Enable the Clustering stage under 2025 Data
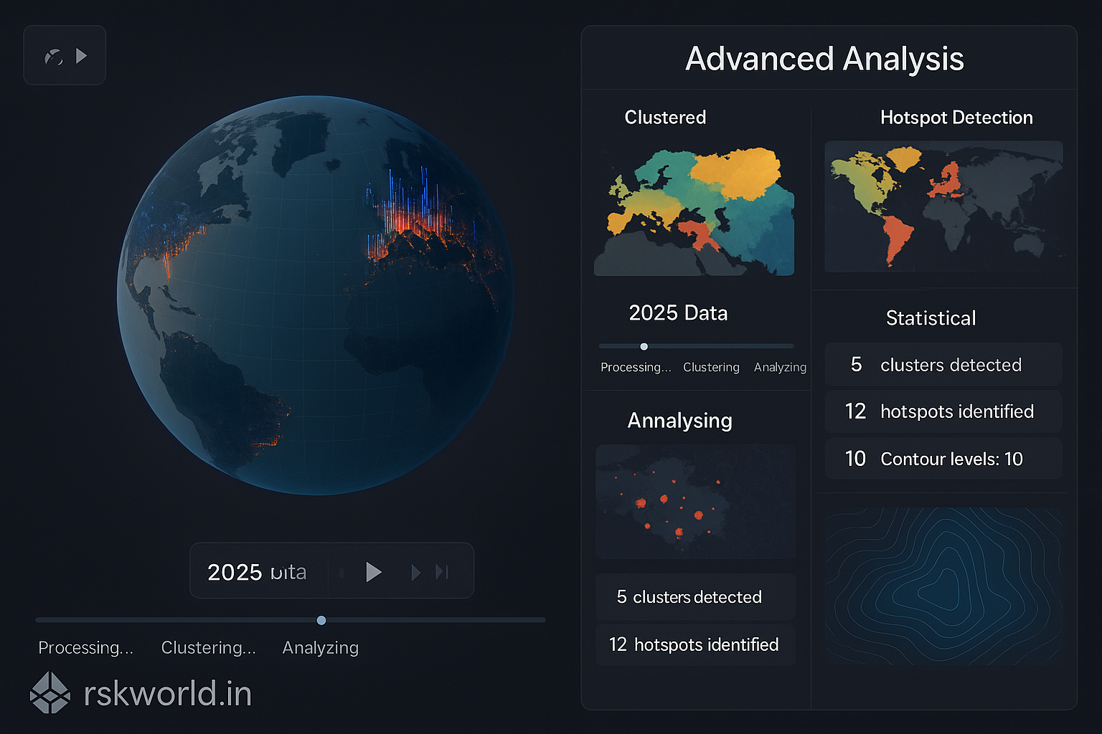Viewport: 1102px width, 734px height. click(711, 367)
